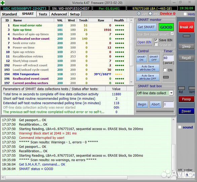Enable the sound checkbox
Screen dimensions: 197x182
click(180, 127)
